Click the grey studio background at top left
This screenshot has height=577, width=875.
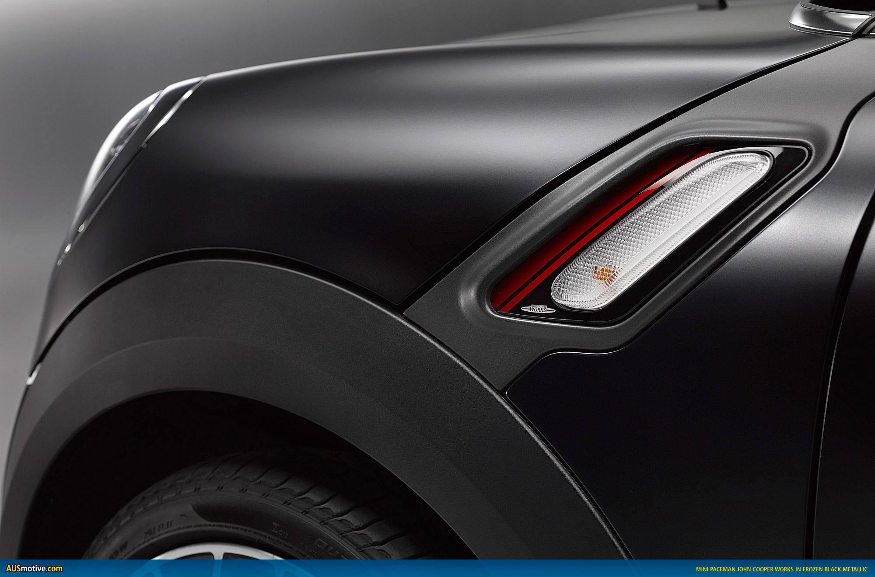click(66, 44)
